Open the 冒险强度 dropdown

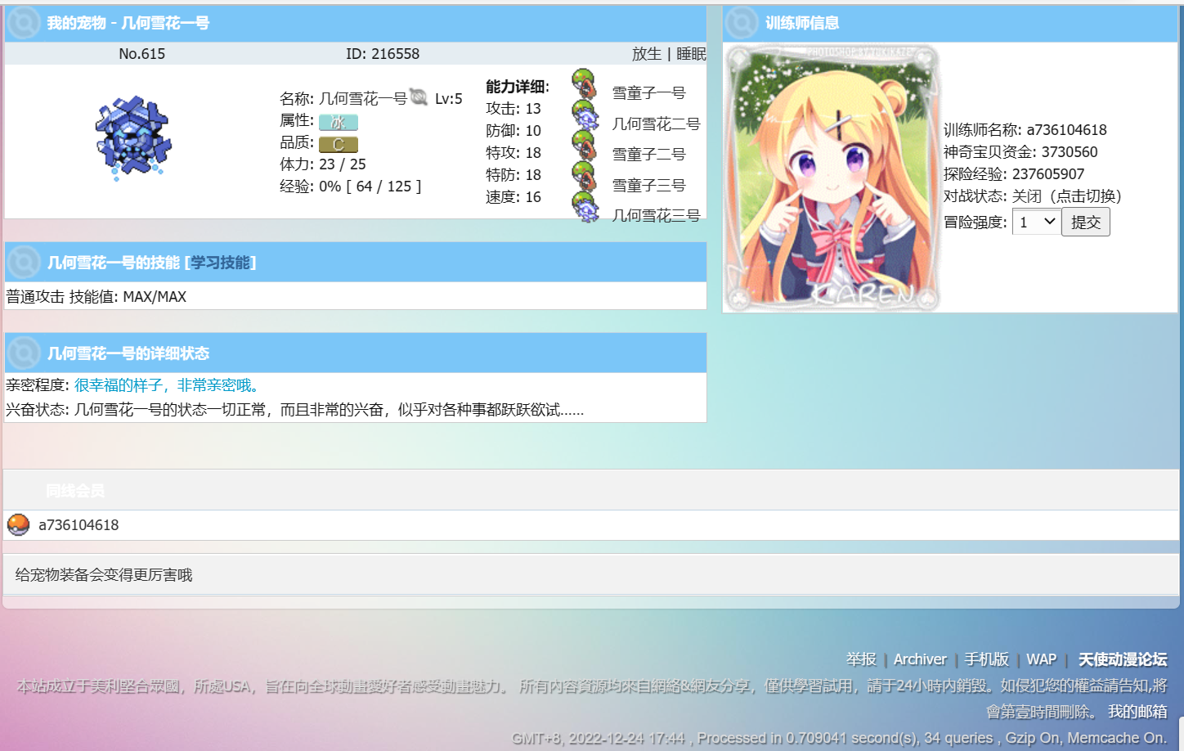tap(1036, 222)
